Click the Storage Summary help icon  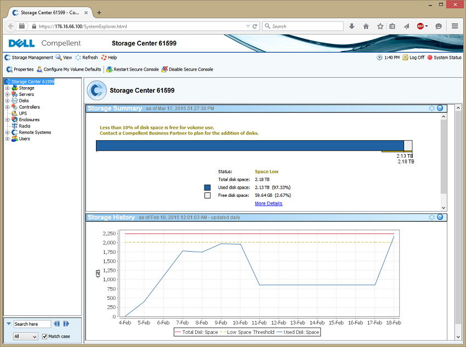(440, 108)
